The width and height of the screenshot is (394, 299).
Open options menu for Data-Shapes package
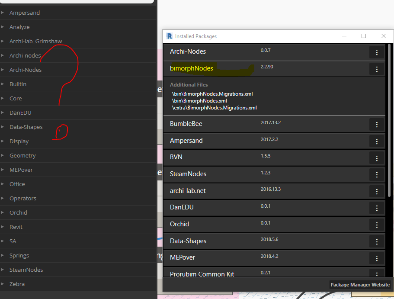pyautogui.click(x=376, y=242)
